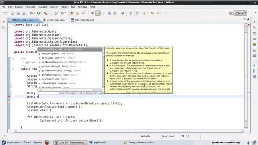Viewport: 258px width, 145px height.
Task: Click the Open Perspective icon
Action: coord(231,13)
